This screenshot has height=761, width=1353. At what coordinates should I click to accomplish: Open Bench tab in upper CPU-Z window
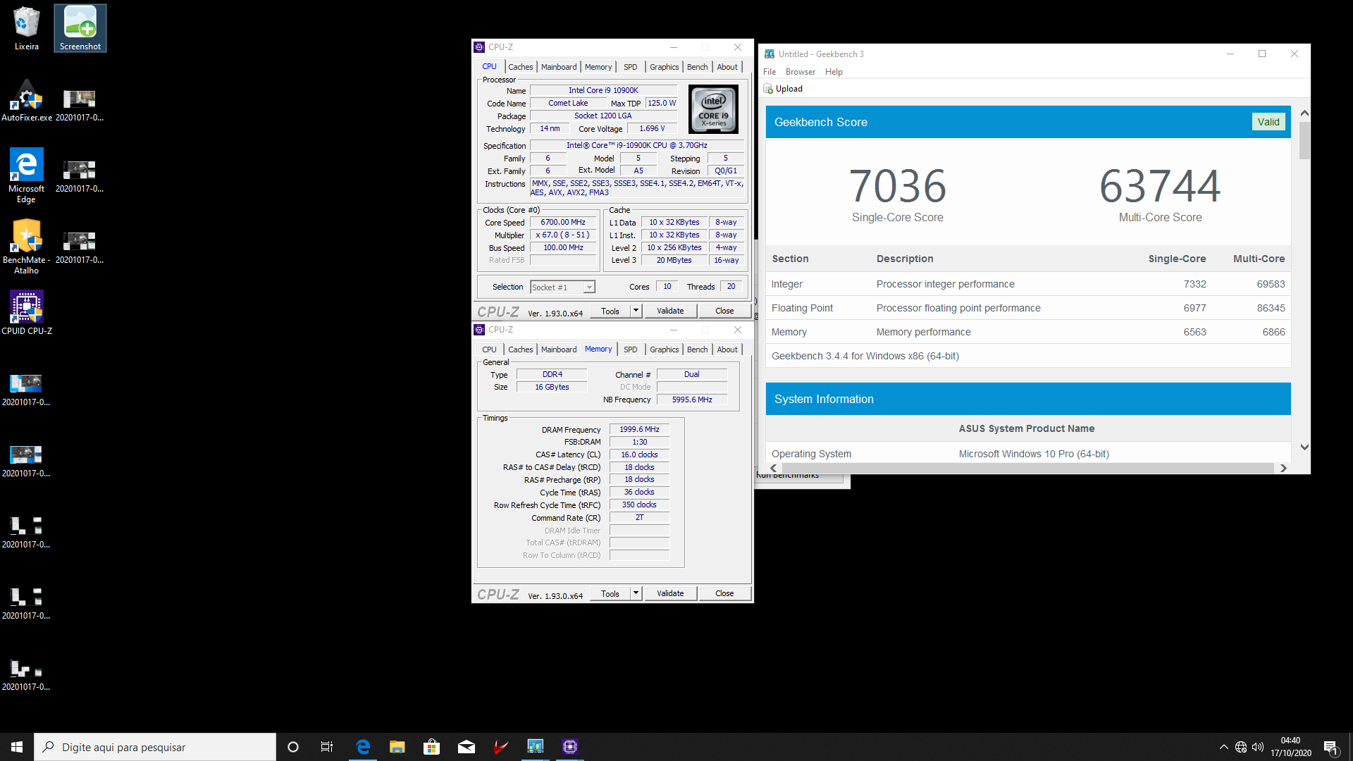697,67
